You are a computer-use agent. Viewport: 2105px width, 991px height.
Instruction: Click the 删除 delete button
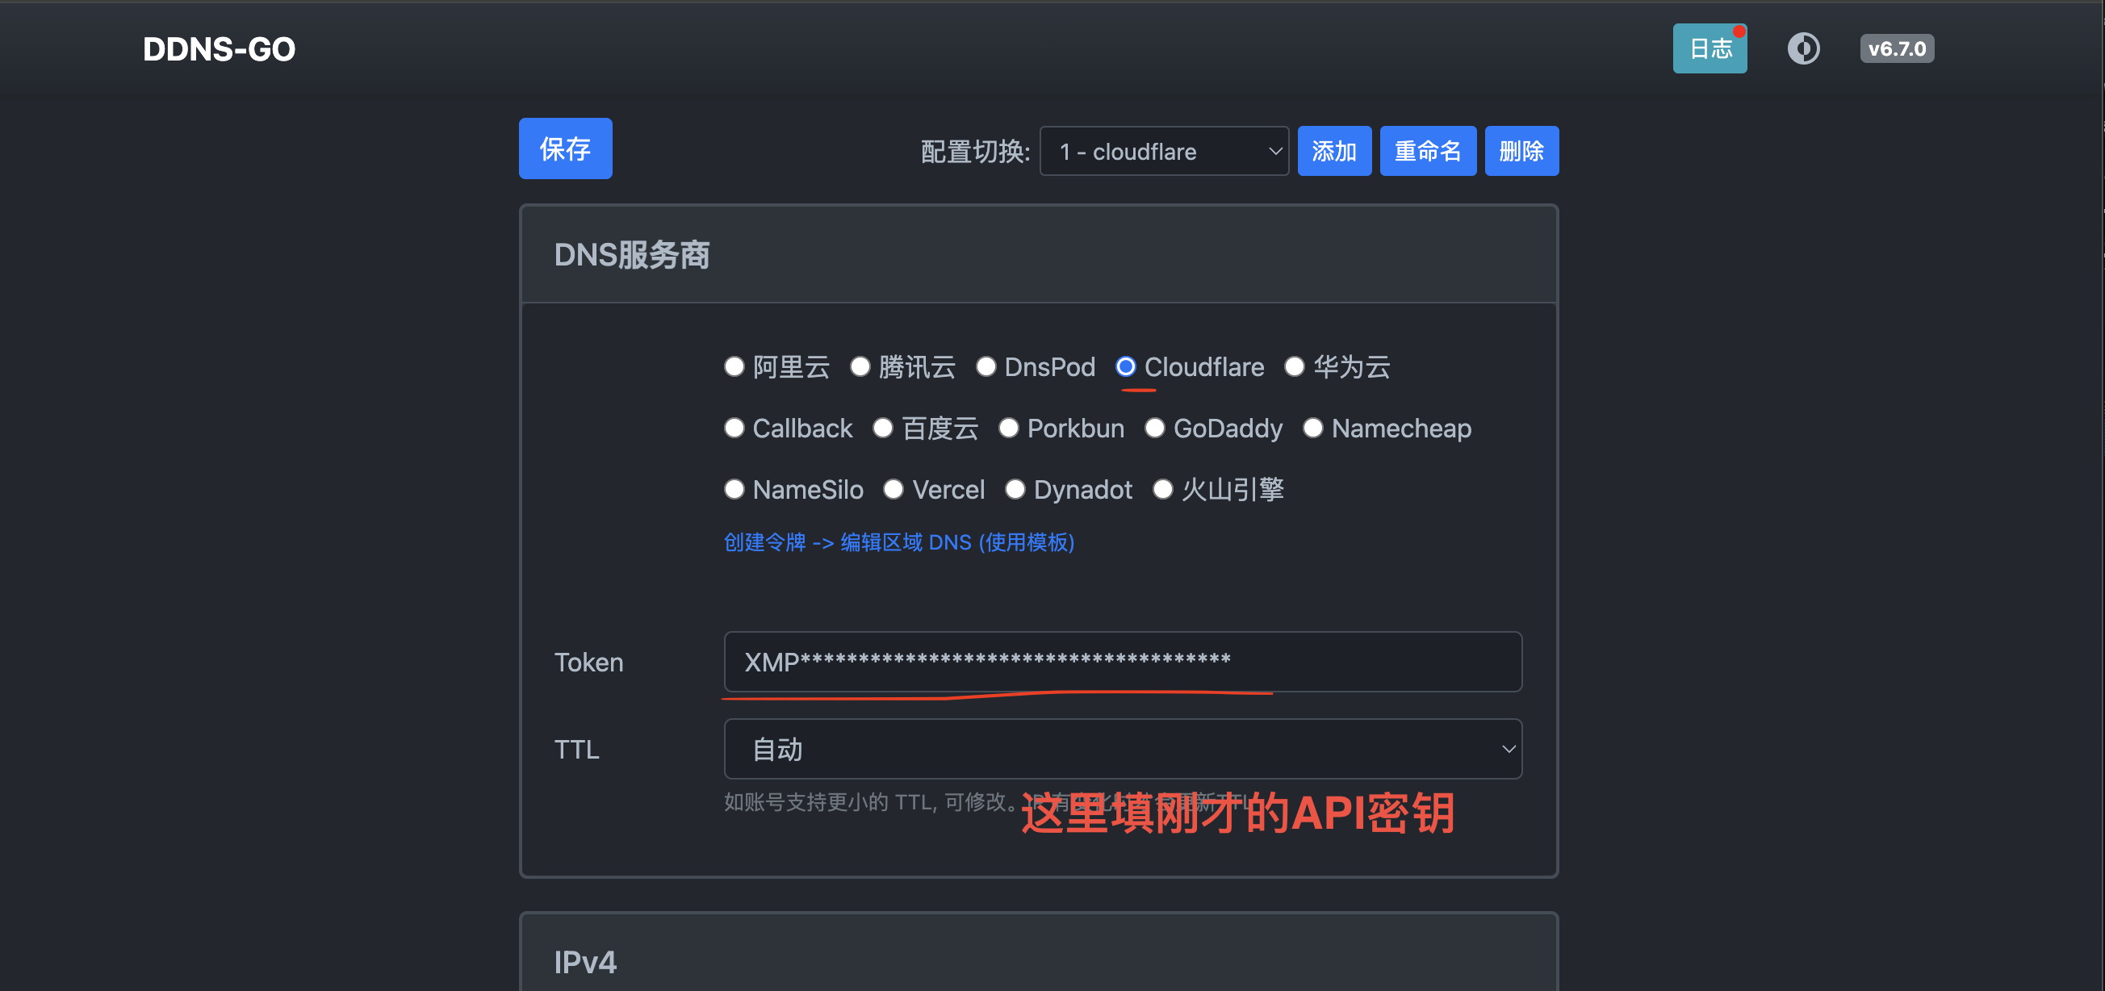(1521, 151)
